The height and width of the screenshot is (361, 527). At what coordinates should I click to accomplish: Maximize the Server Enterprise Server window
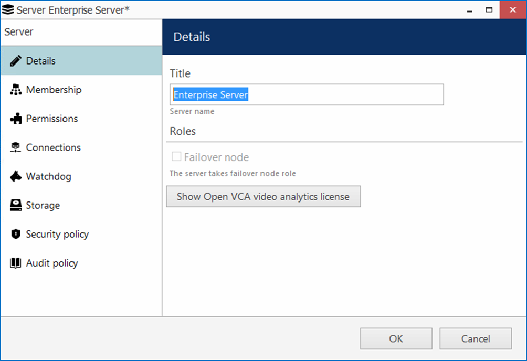(x=489, y=9)
